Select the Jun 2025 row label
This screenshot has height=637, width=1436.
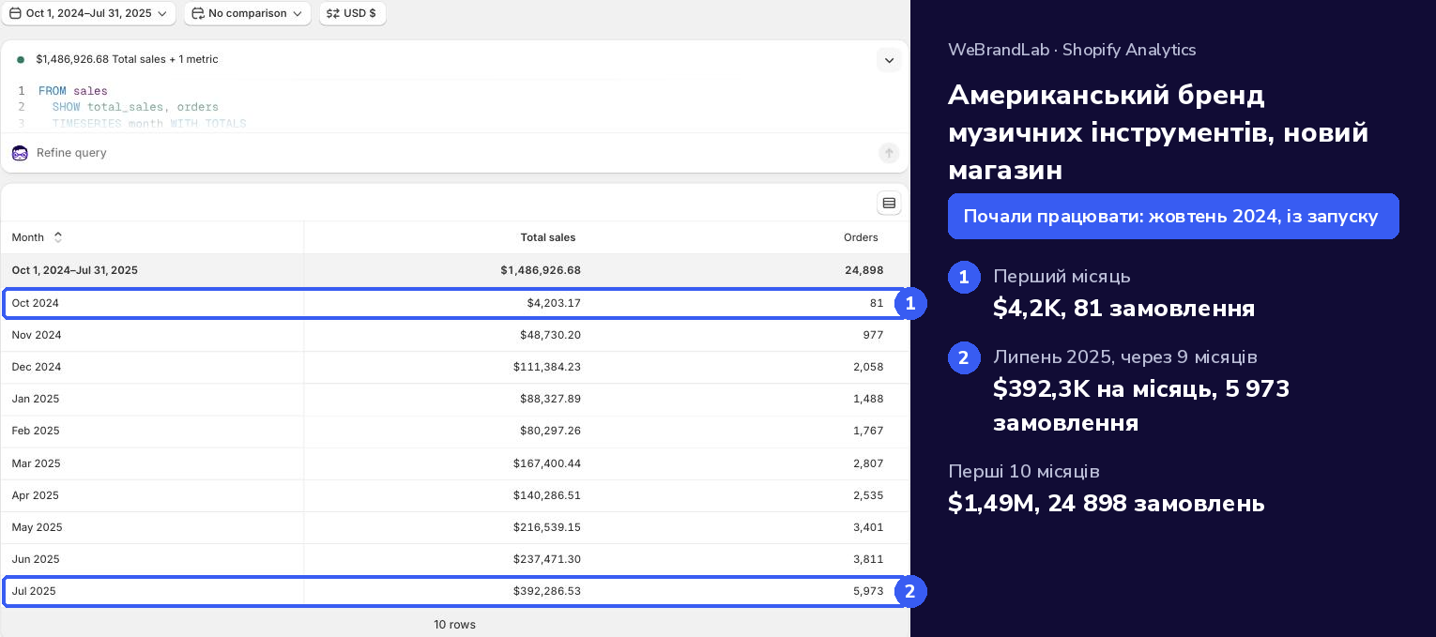35,559
